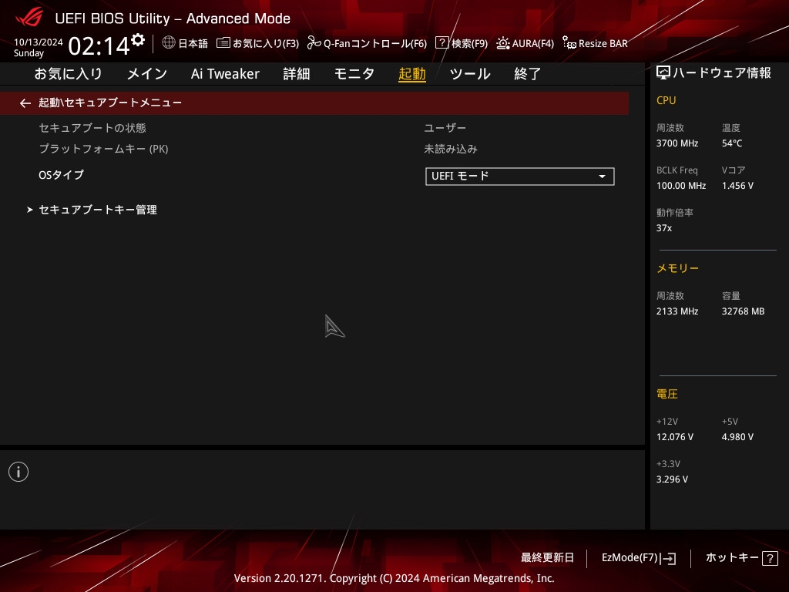
Task: Switch to EzMode(F7)
Action: (x=639, y=558)
